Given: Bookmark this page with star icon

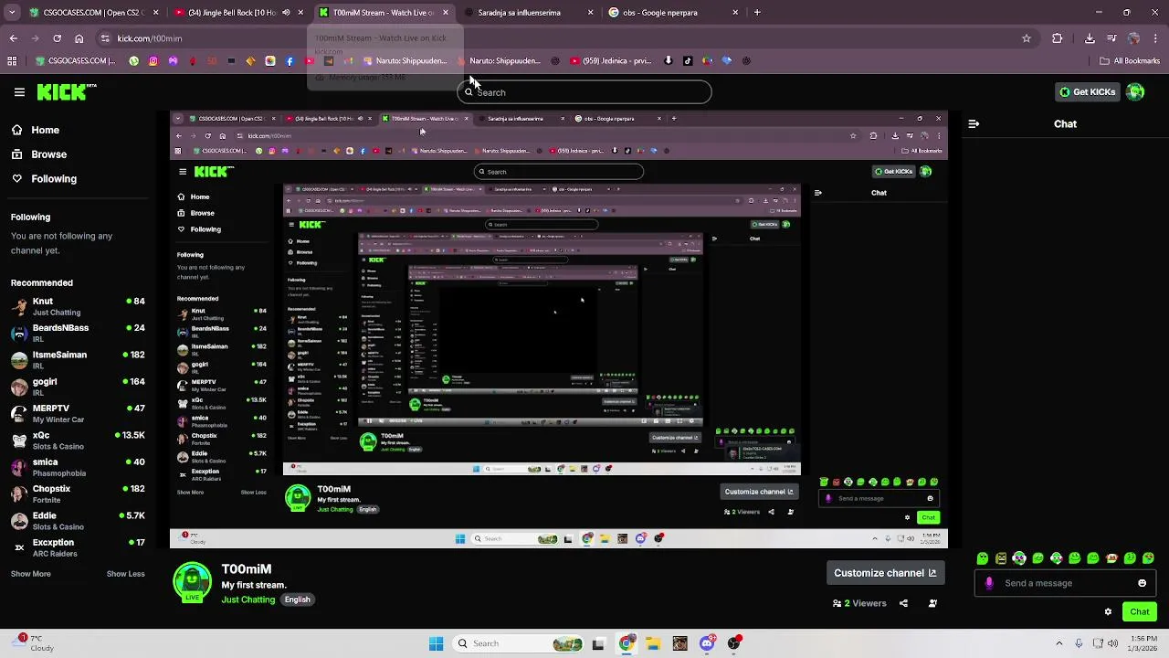Looking at the screenshot, I should coord(1027,38).
